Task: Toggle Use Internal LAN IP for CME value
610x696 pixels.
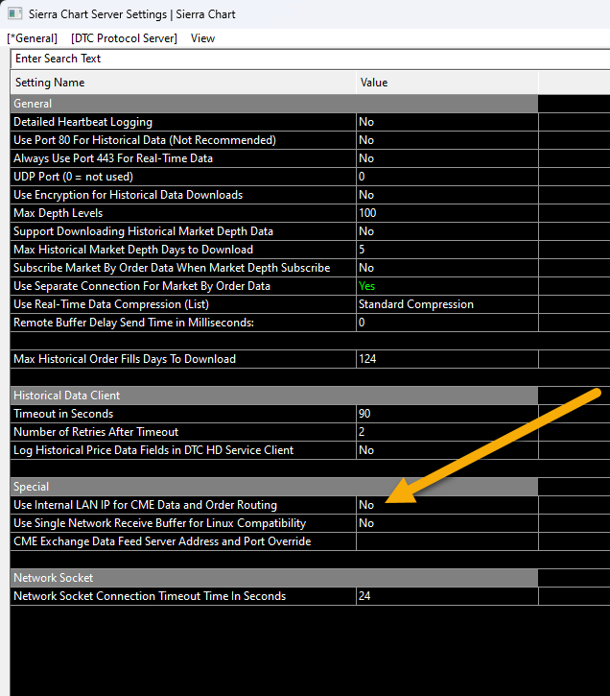Action: point(447,505)
